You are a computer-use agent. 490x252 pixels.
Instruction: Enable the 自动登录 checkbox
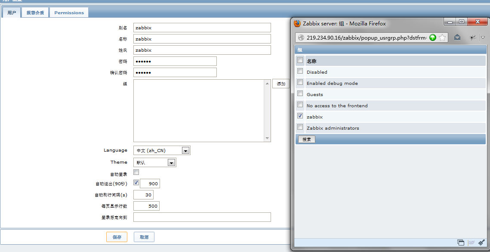[136, 172]
